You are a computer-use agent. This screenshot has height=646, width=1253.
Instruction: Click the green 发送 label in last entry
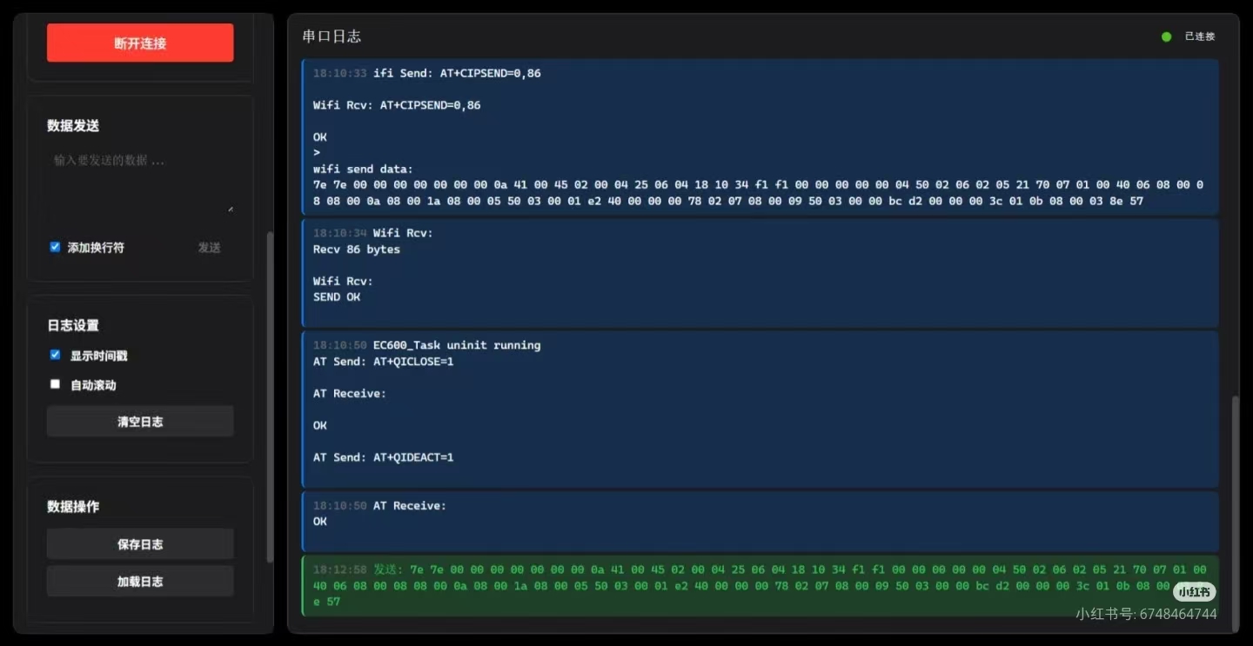[387, 569]
